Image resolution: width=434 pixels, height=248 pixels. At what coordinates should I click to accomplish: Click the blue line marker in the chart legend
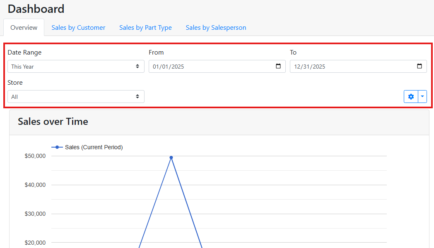[x=58, y=147]
